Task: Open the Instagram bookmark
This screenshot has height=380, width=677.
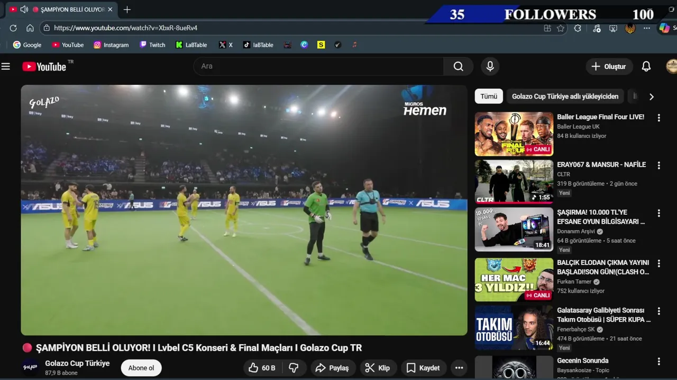Action: (x=111, y=45)
